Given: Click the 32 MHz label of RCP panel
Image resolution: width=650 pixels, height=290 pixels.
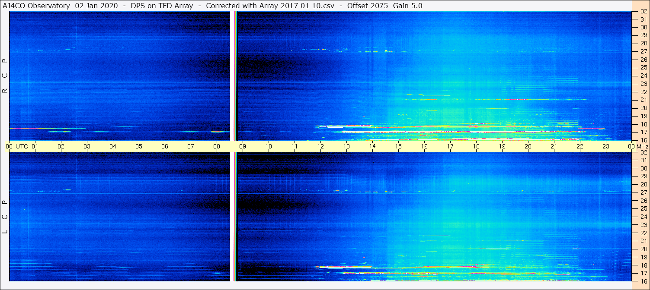Looking at the screenshot, I should [643, 12].
